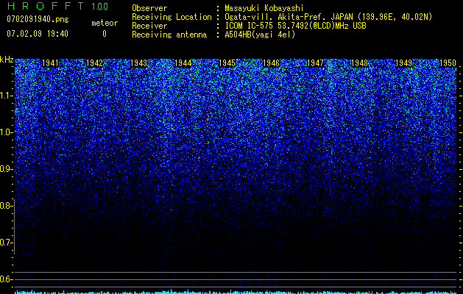The width and height of the screenshot is (463, 294).
Task: Click the antenna text A504HB(yagi 4el)
Action: (260, 35)
